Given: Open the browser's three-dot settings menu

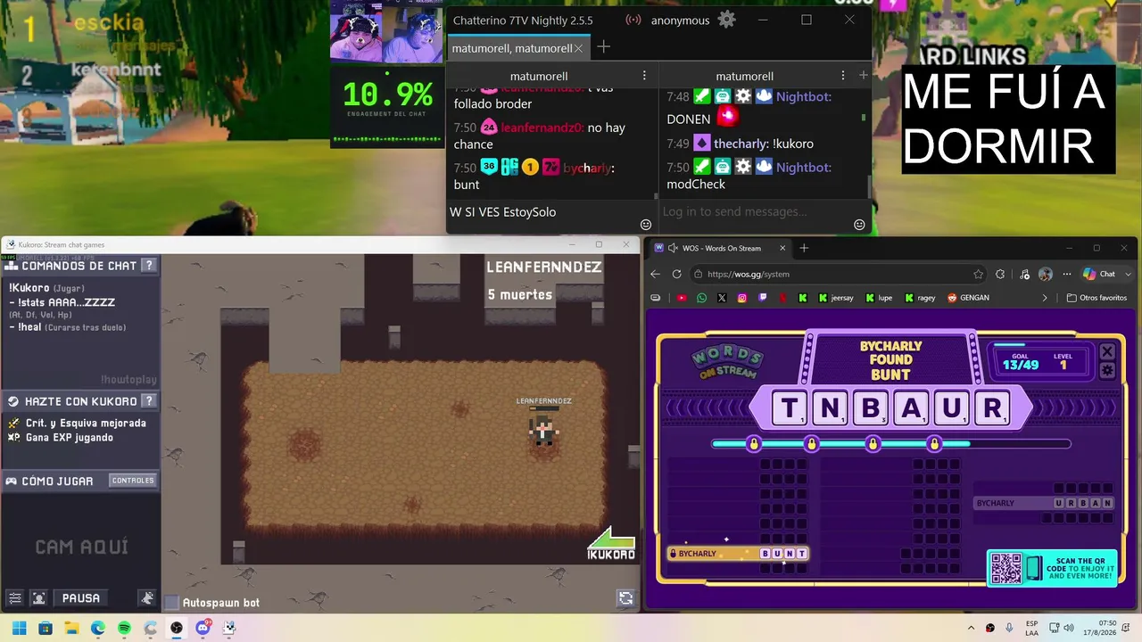Looking at the screenshot, I should tap(1066, 274).
